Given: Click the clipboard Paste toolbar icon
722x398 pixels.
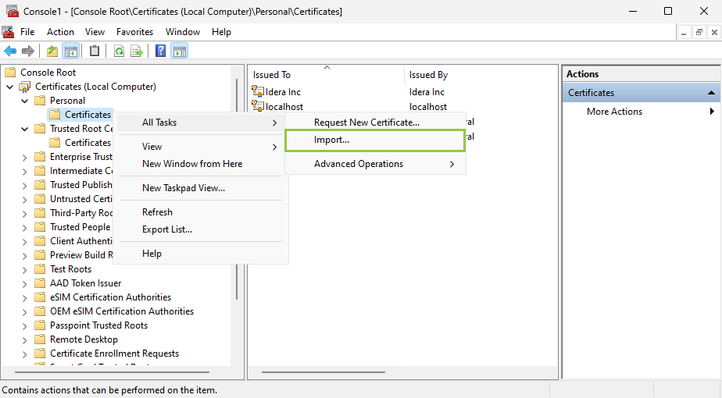Looking at the screenshot, I should coord(95,51).
